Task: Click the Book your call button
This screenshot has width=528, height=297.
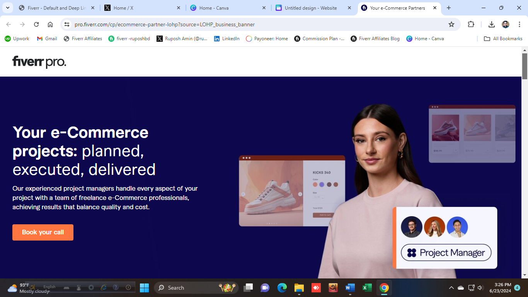Action: [x=43, y=232]
